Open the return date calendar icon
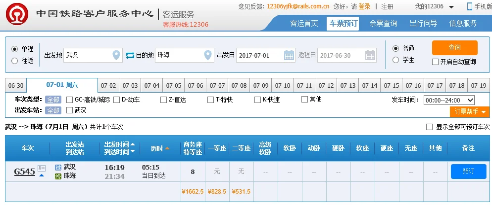The width and height of the screenshot is (492, 206). click(x=370, y=55)
